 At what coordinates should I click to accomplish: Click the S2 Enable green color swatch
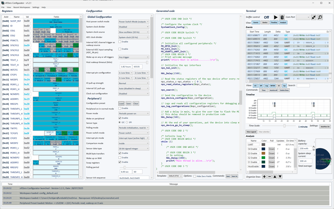coord(263,158)
